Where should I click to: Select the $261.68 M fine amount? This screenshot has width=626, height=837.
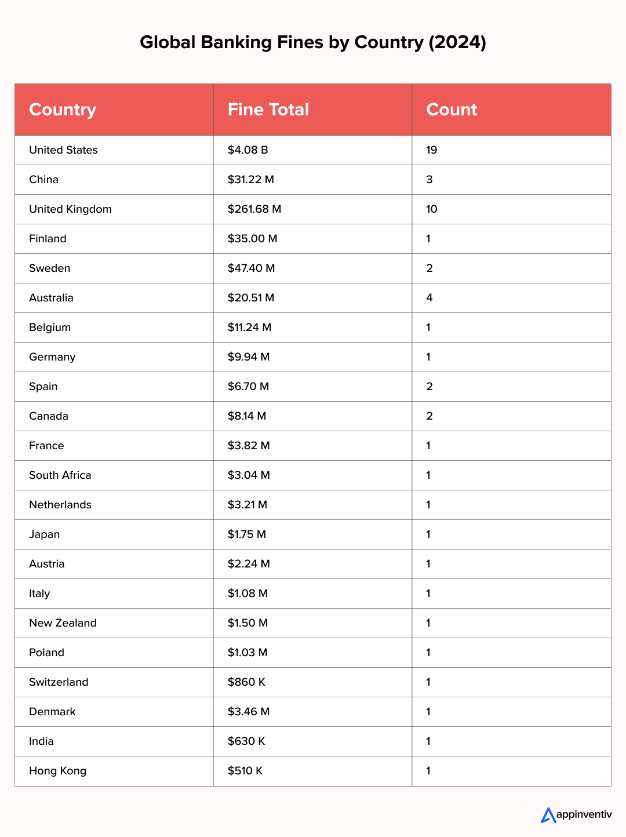click(x=254, y=209)
